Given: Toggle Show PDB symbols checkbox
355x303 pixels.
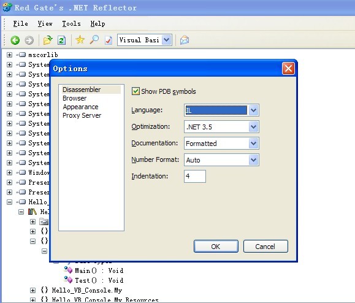Looking at the screenshot, I should tap(136, 91).
